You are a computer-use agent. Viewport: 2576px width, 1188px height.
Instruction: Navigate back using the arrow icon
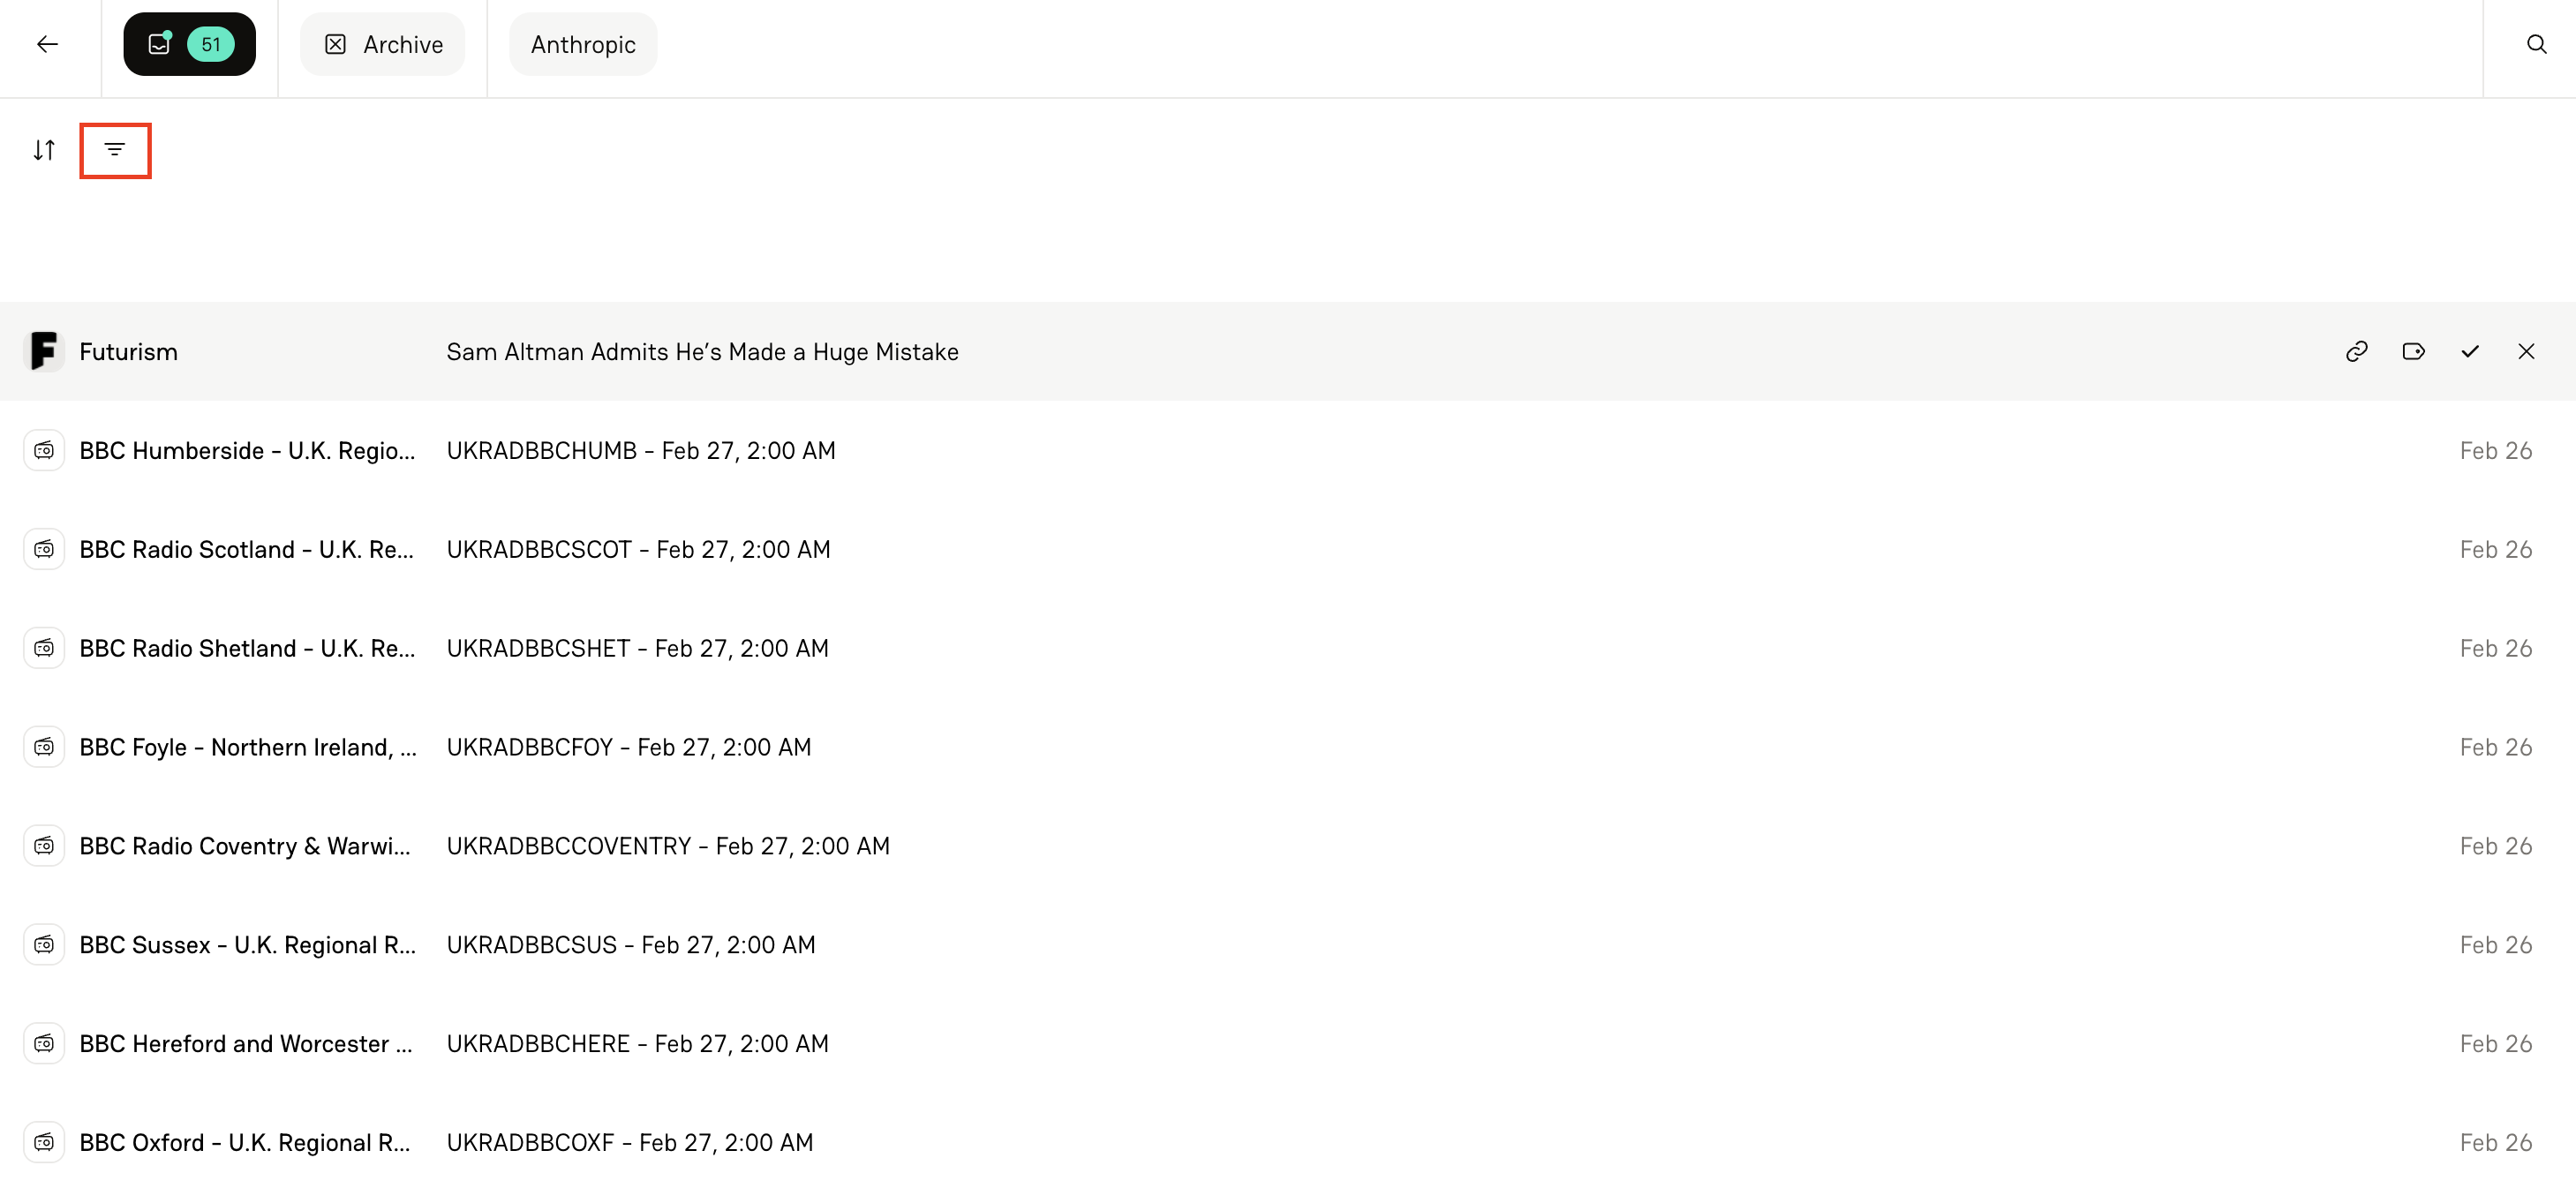click(x=47, y=44)
